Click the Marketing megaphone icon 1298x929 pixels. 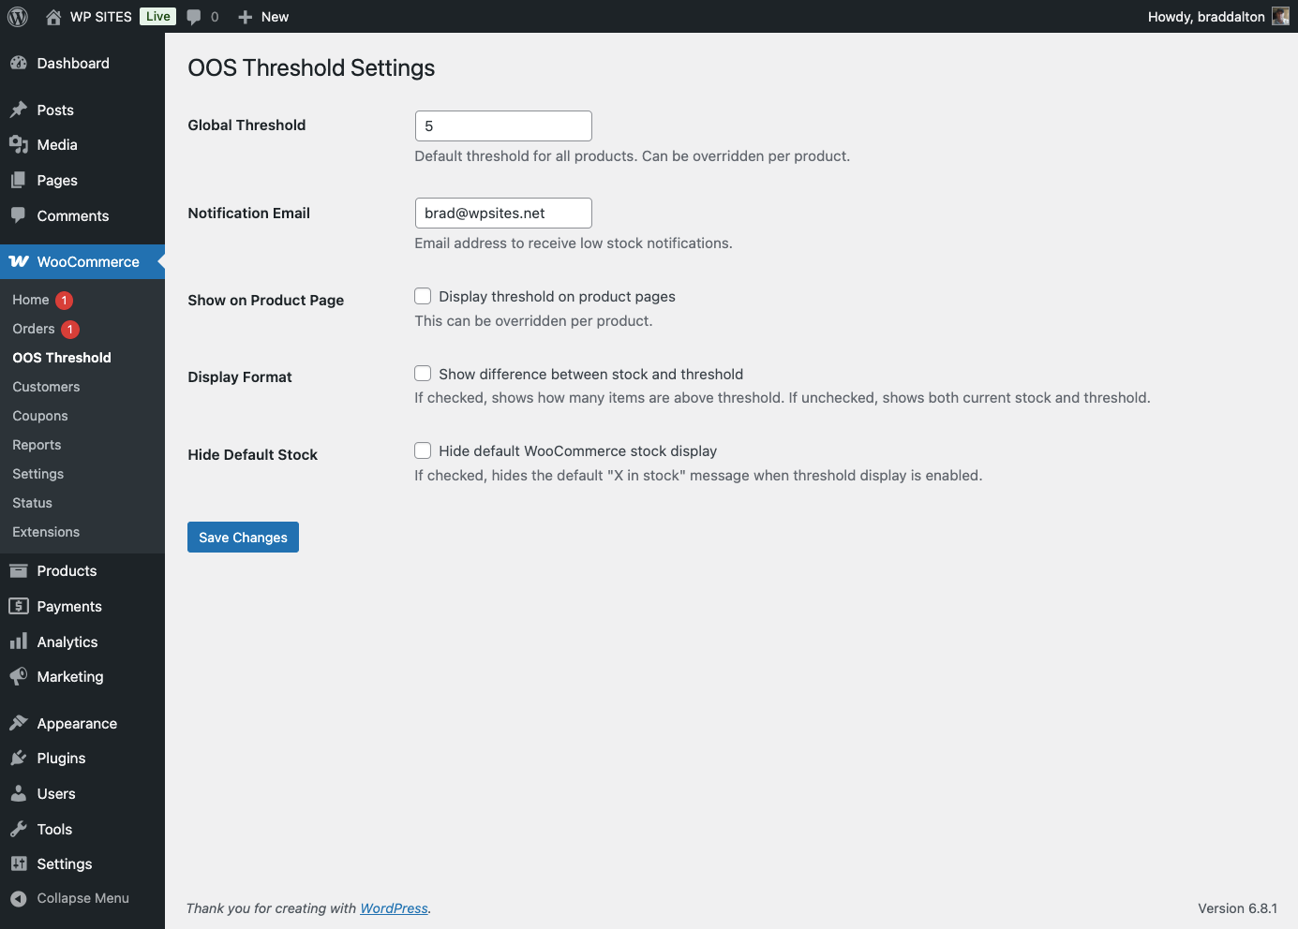click(19, 677)
